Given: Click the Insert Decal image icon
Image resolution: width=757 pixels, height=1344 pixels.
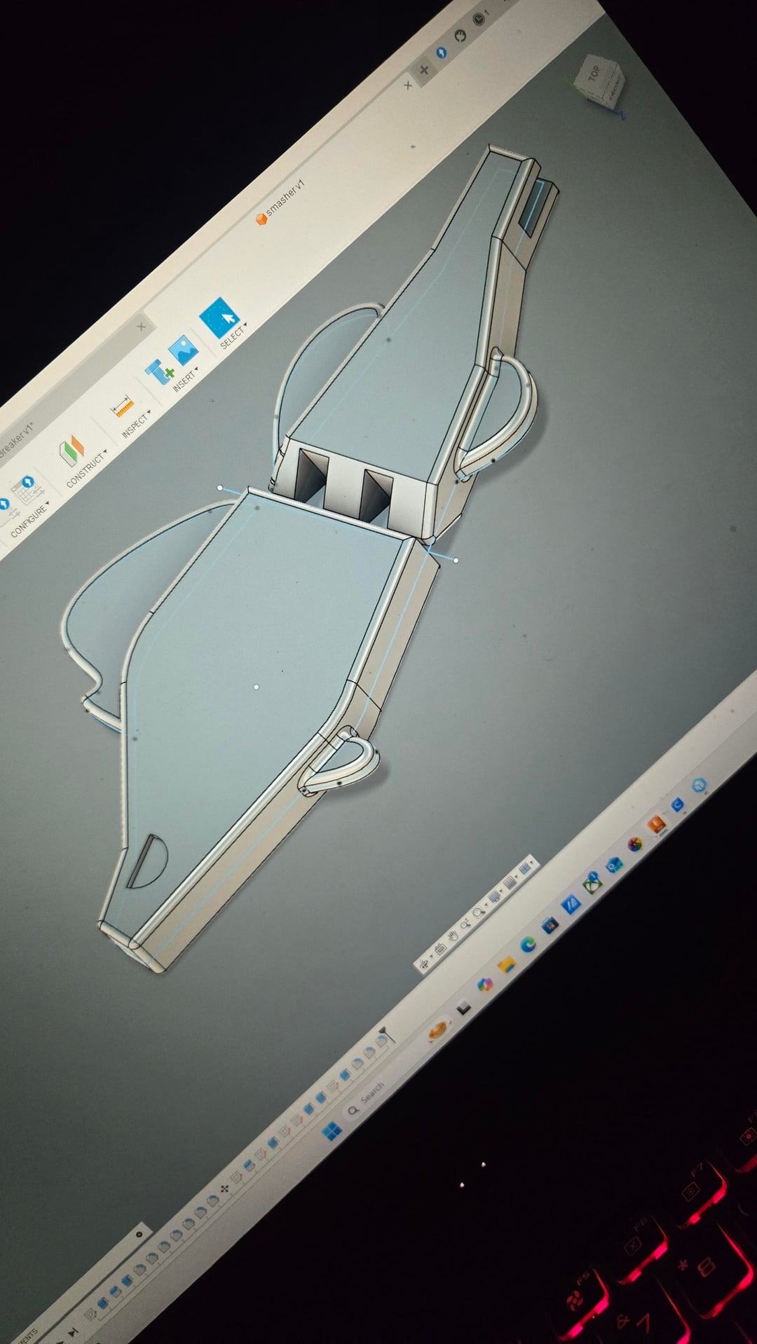Looking at the screenshot, I should [x=184, y=350].
